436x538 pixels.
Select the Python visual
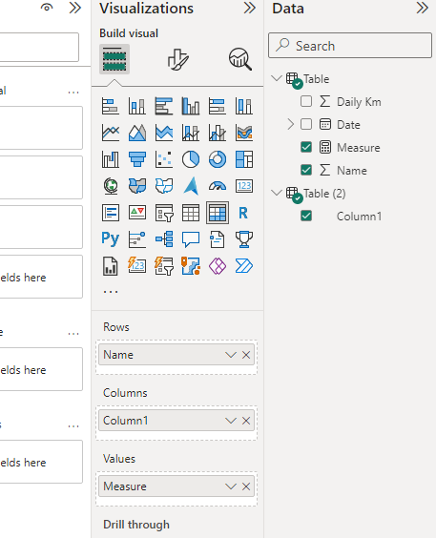[x=111, y=239]
